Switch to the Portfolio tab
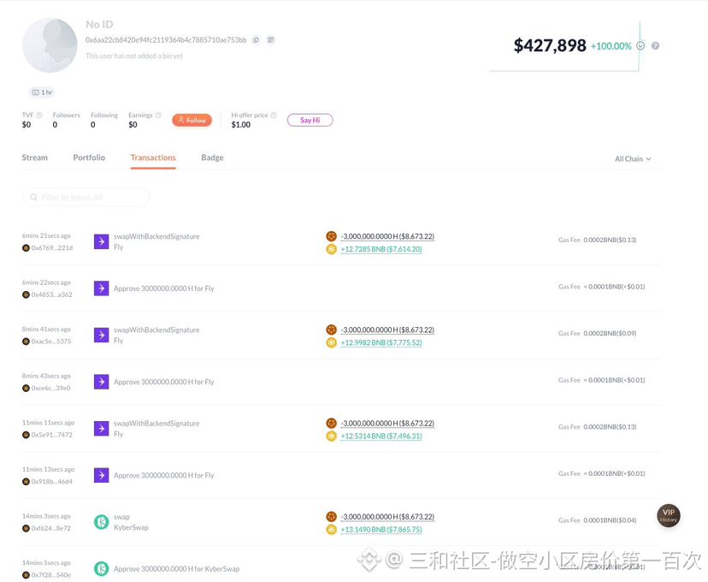708x582 pixels. pos(89,157)
